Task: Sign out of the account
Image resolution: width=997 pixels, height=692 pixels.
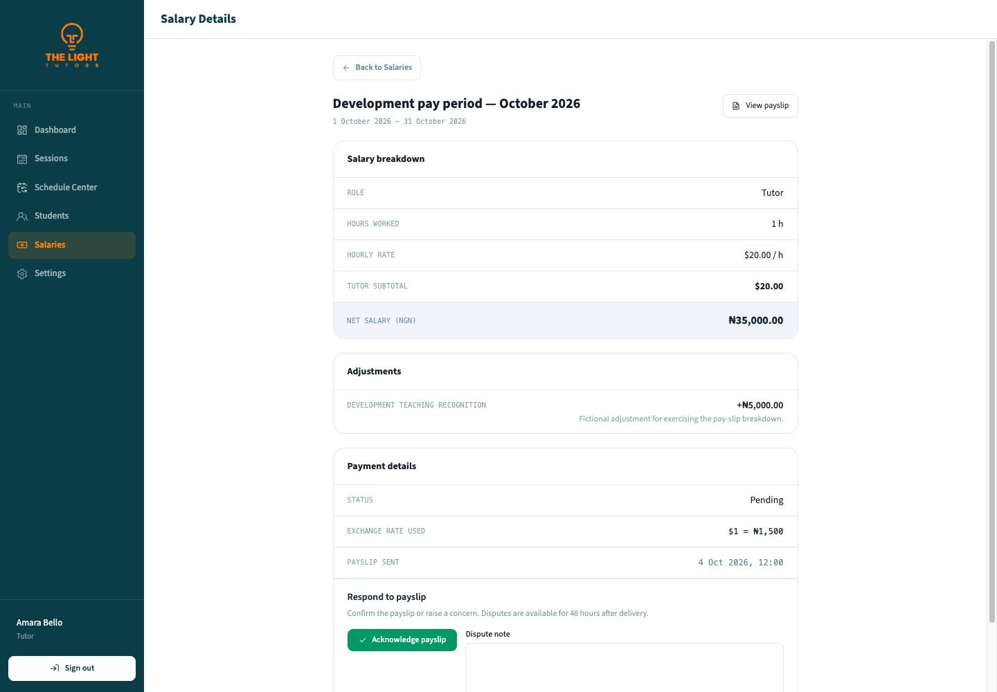Action: 72,668
